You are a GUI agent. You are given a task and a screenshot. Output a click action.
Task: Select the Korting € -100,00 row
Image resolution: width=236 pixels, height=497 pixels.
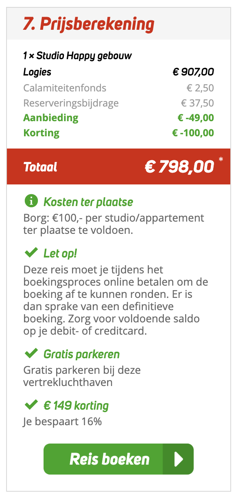pyautogui.click(x=118, y=133)
